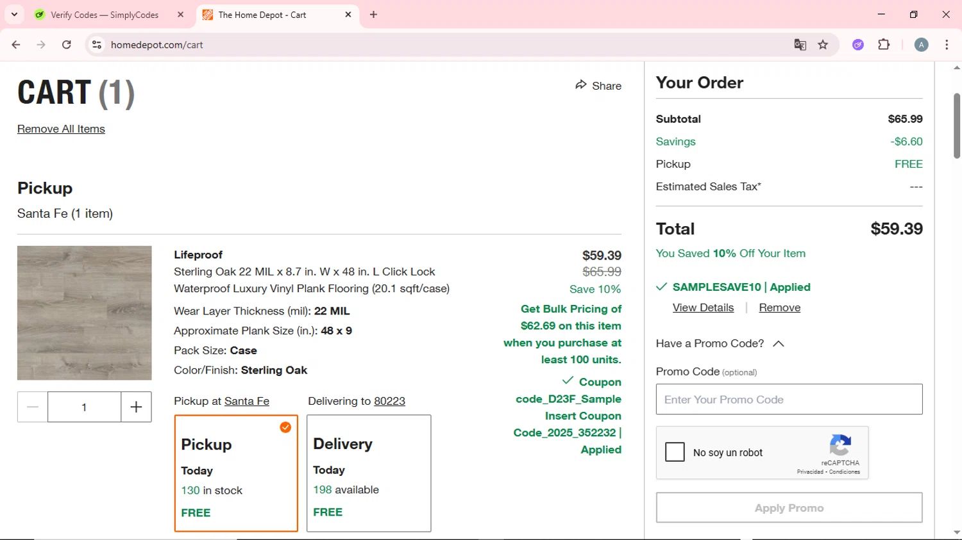Click the Total $59.39 amount
This screenshot has width=962, height=540.
(896, 229)
